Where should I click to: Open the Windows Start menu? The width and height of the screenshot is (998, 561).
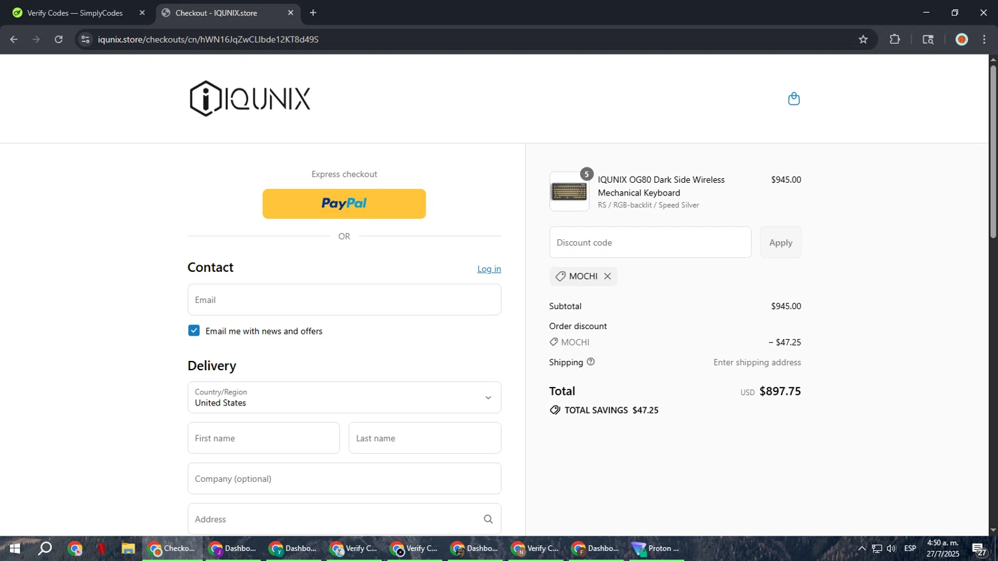tap(14, 548)
